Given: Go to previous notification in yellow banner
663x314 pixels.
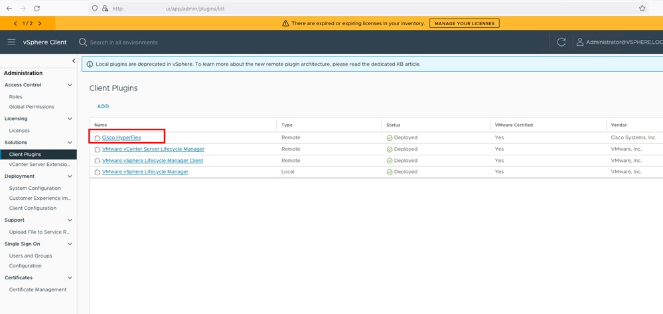Looking at the screenshot, I should click(16, 24).
